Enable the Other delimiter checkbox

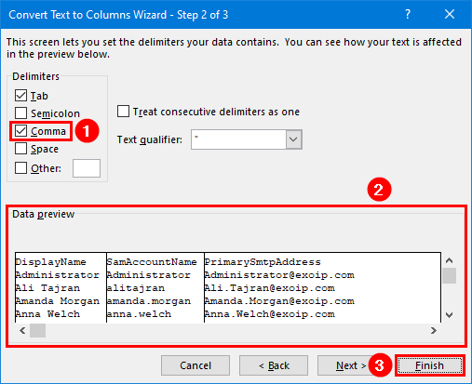coord(20,168)
